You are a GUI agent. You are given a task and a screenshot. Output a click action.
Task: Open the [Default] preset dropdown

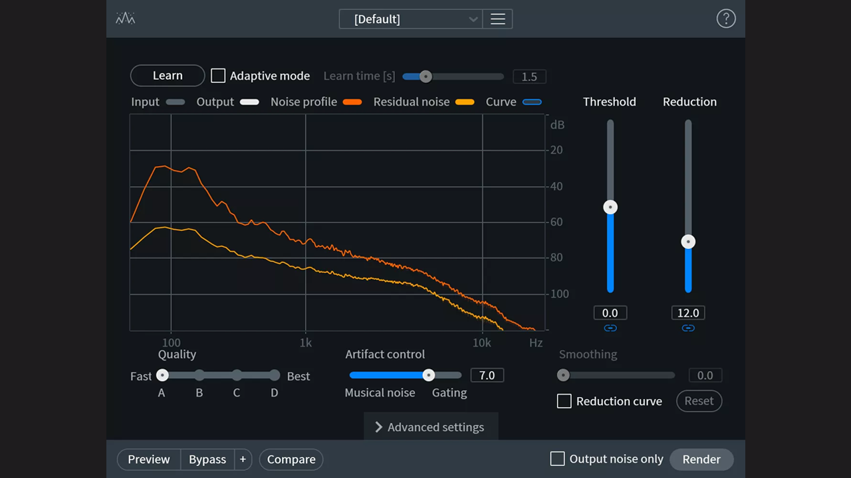coord(411,19)
